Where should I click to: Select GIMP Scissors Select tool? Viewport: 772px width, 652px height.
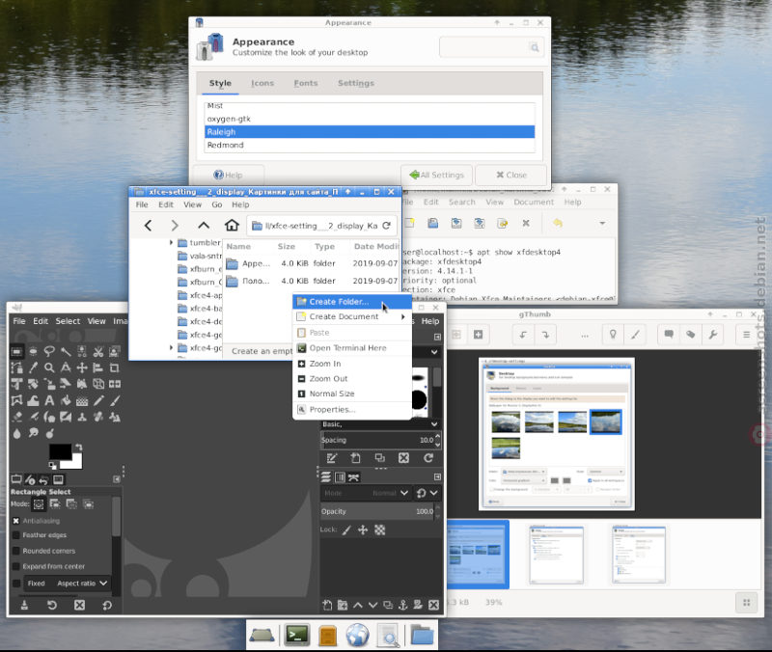(98, 351)
